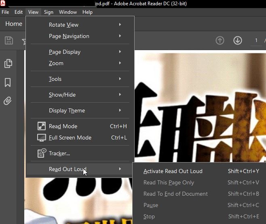Screen dimensions: 266x224
Task: Click the Save file toolbar icon
Action: [8, 40]
